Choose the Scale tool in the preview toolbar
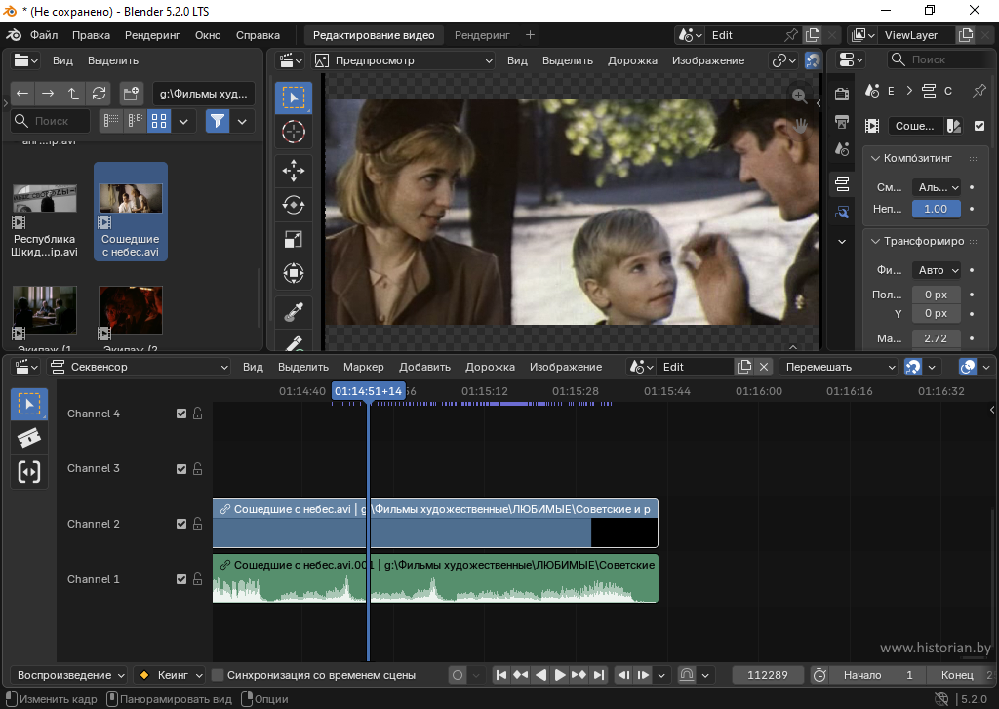The width and height of the screenshot is (999, 709). click(x=293, y=239)
